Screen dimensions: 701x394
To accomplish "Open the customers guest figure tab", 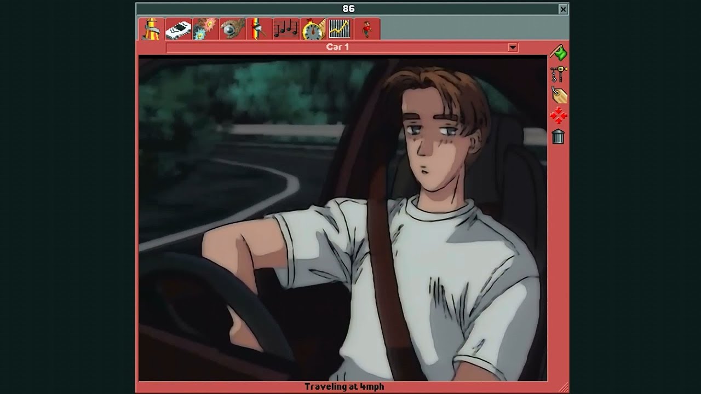I will pos(366,29).
